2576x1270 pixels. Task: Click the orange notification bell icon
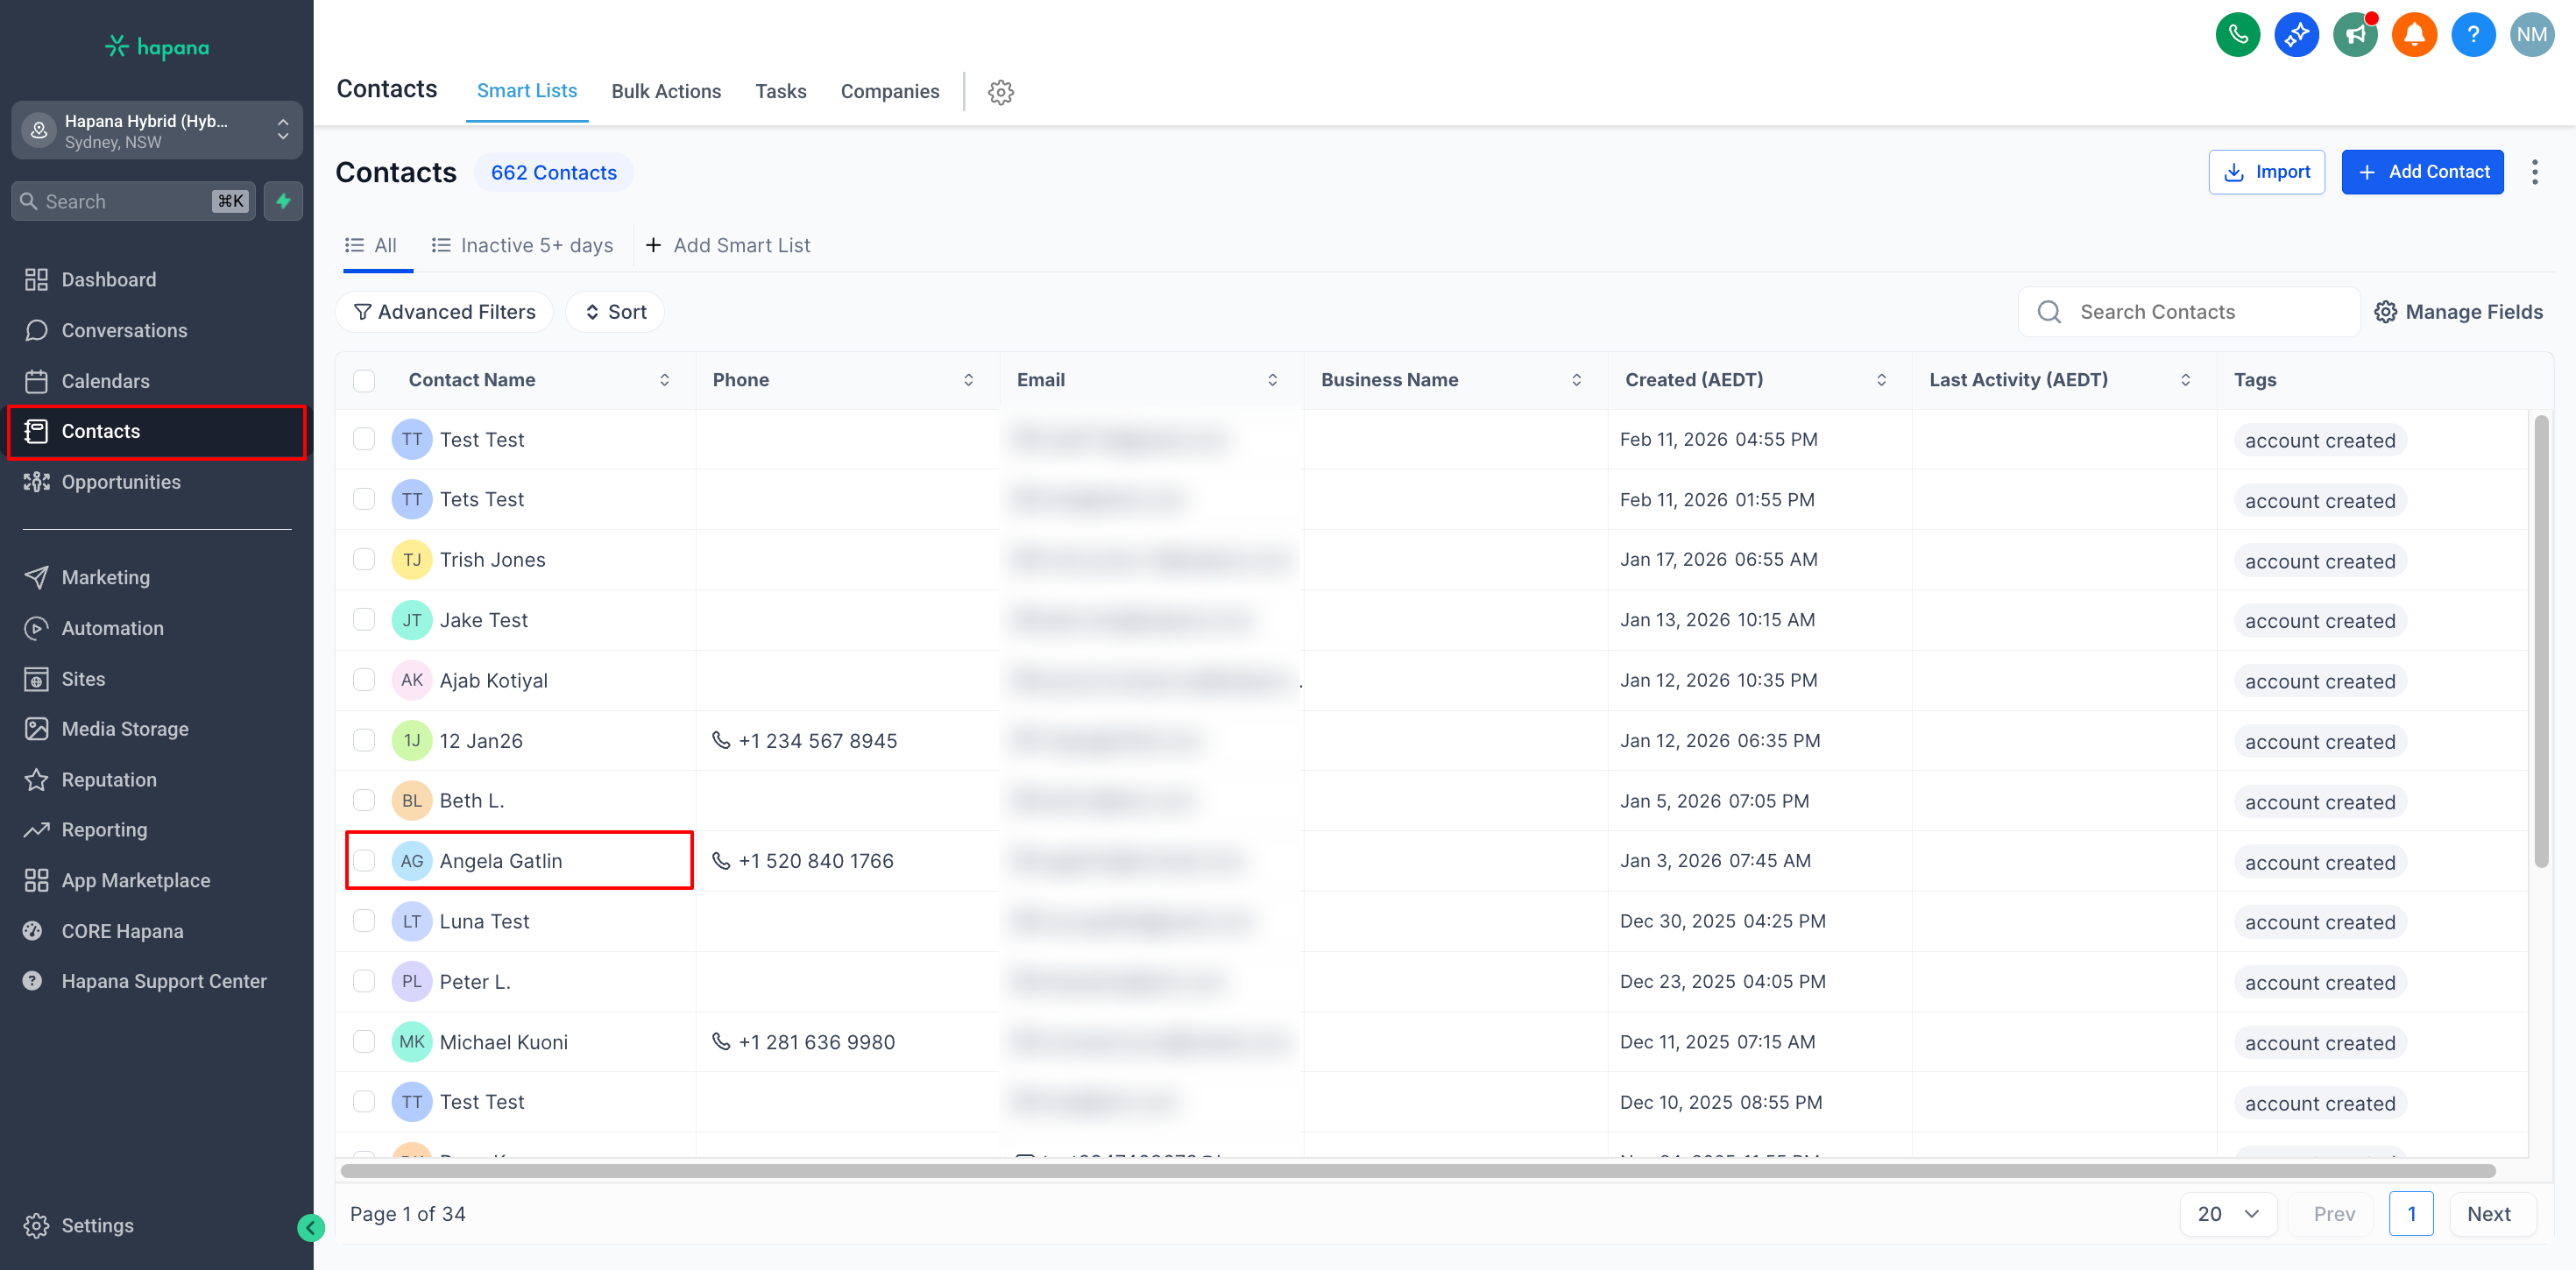2414,35
